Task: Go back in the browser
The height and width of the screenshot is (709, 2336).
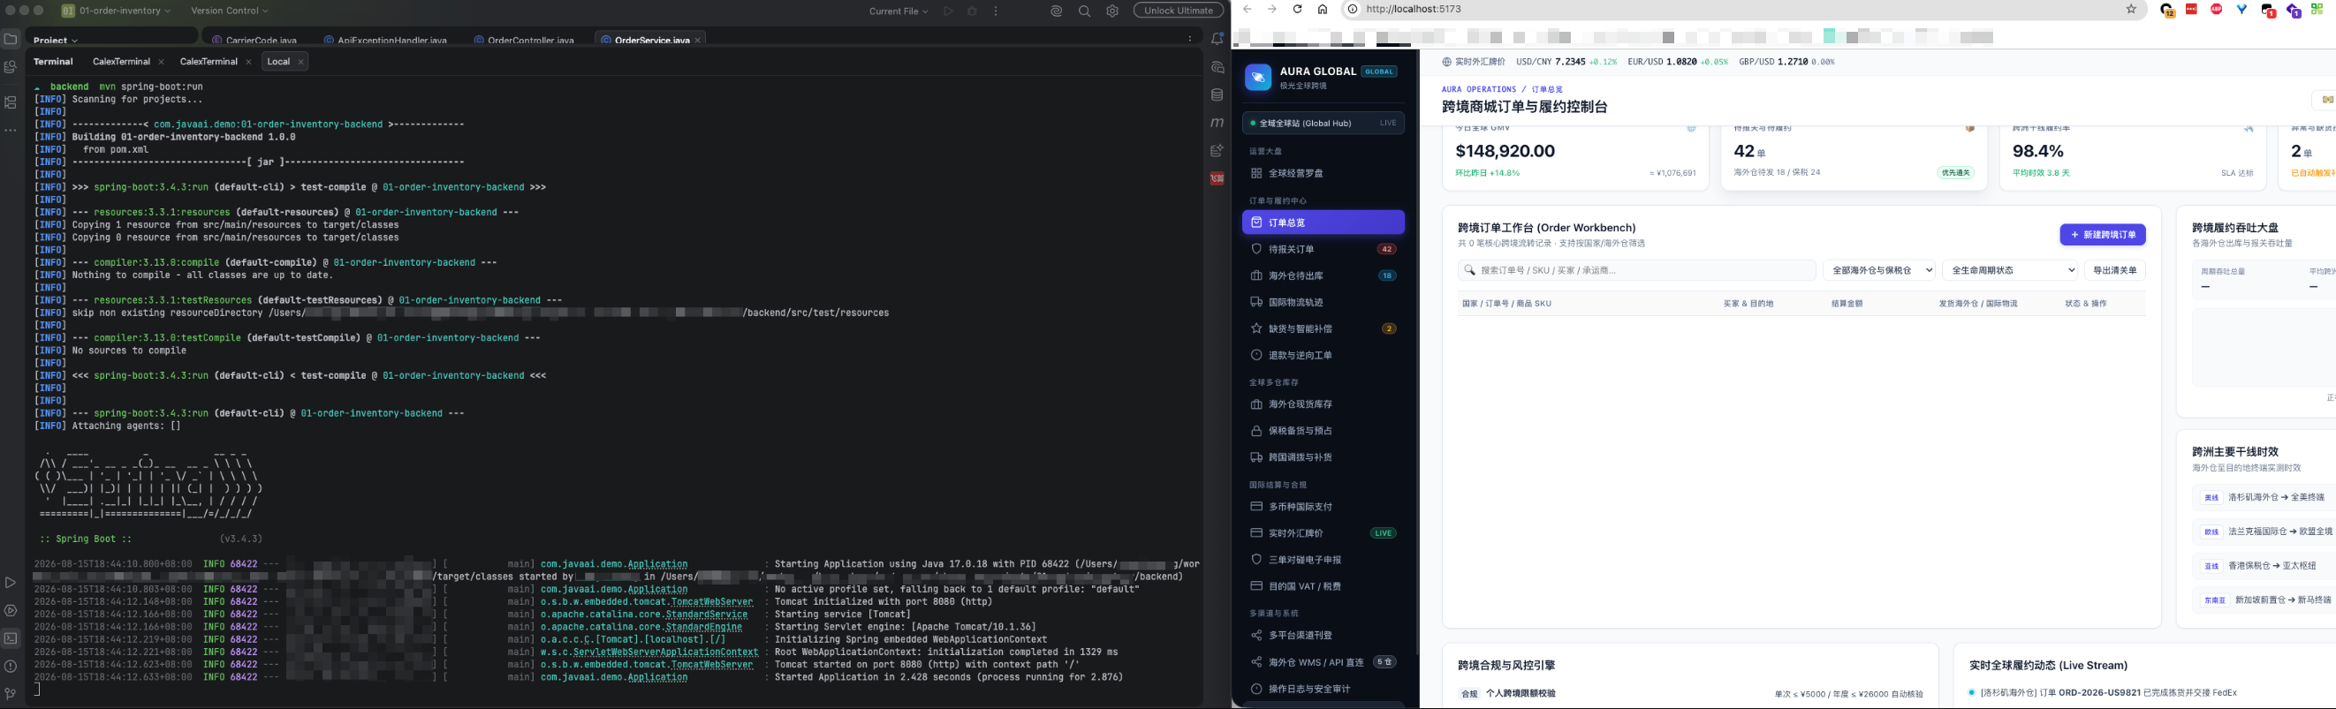Action: point(1247,9)
